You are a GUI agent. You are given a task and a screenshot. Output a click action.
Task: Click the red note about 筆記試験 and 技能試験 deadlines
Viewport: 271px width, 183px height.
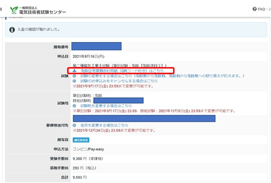point(154,111)
